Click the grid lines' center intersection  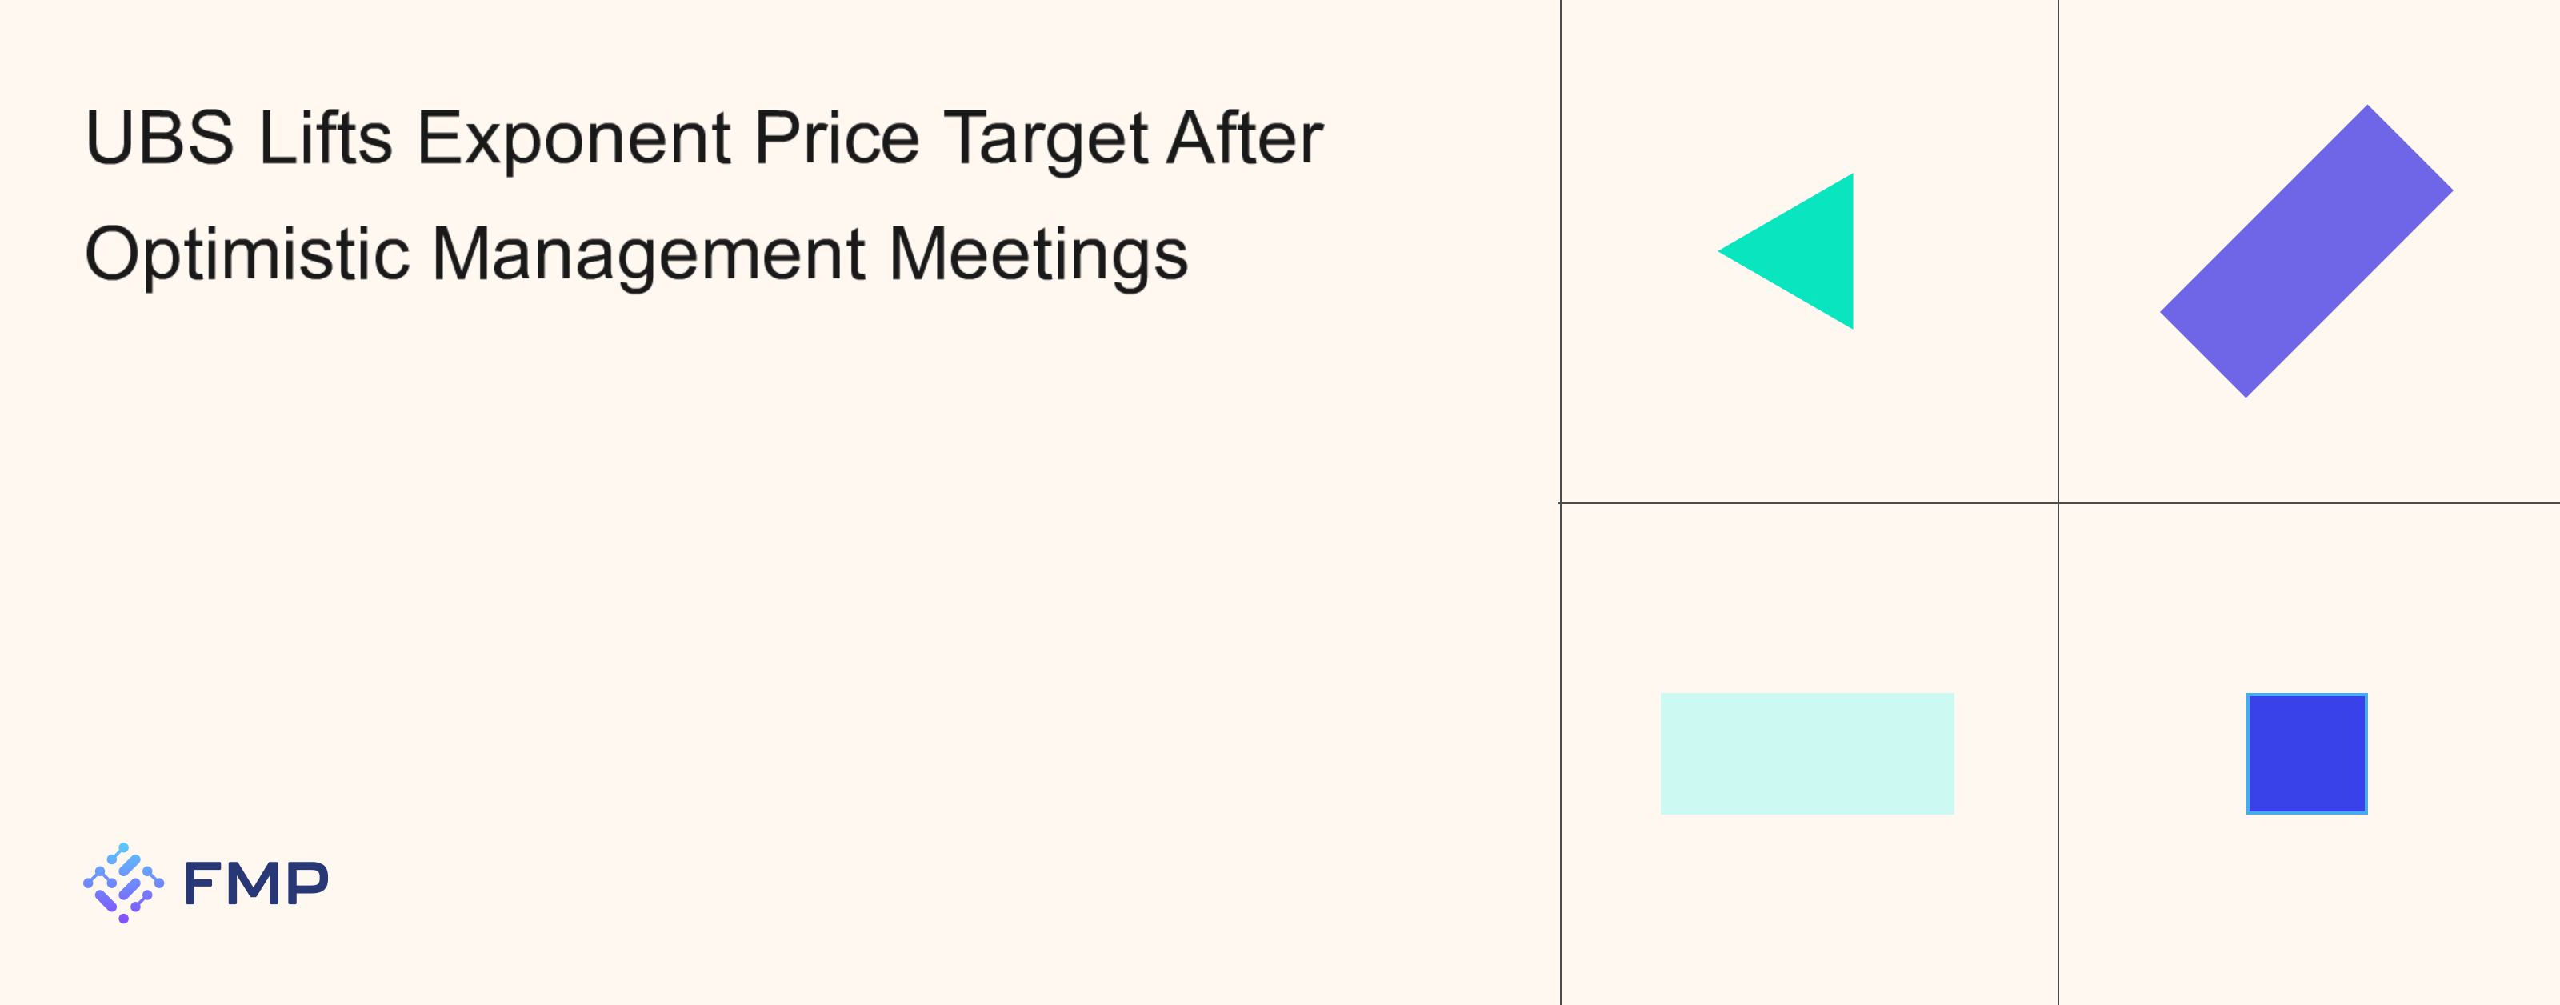click(x=2058, y=503)
